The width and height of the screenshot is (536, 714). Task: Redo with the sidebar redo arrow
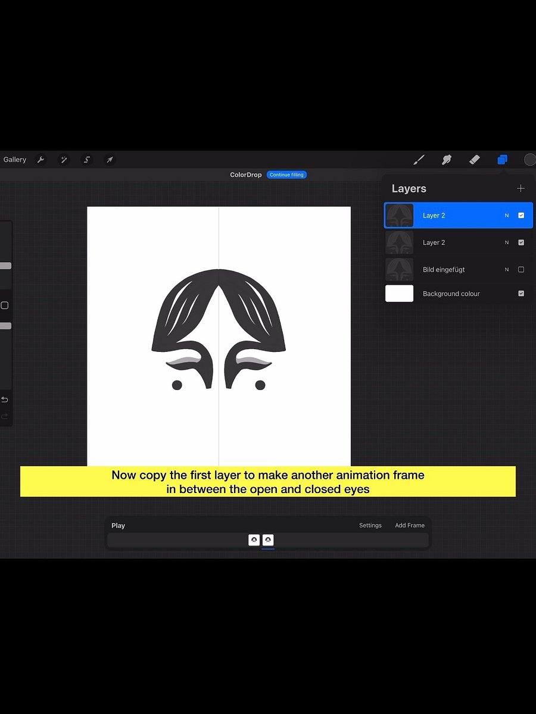coord(5,417)
